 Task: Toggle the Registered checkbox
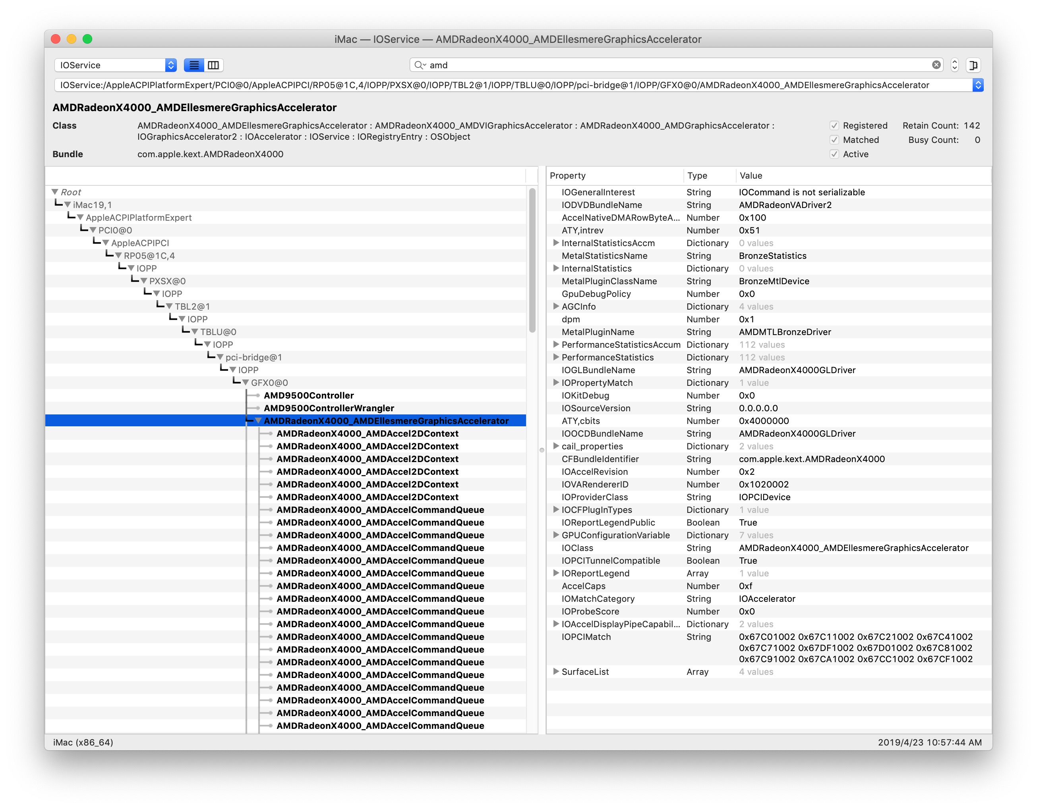tap(834, 126)
